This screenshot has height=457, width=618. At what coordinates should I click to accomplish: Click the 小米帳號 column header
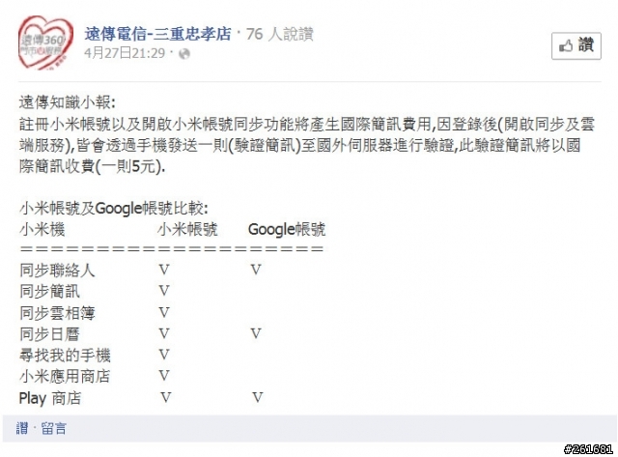(x=187, y=229)
